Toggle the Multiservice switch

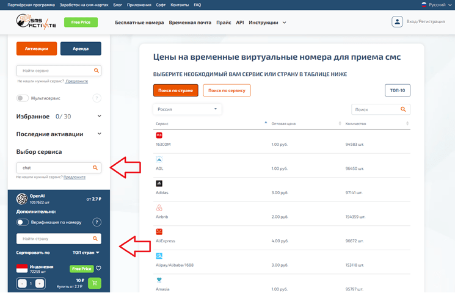[23, 98]
